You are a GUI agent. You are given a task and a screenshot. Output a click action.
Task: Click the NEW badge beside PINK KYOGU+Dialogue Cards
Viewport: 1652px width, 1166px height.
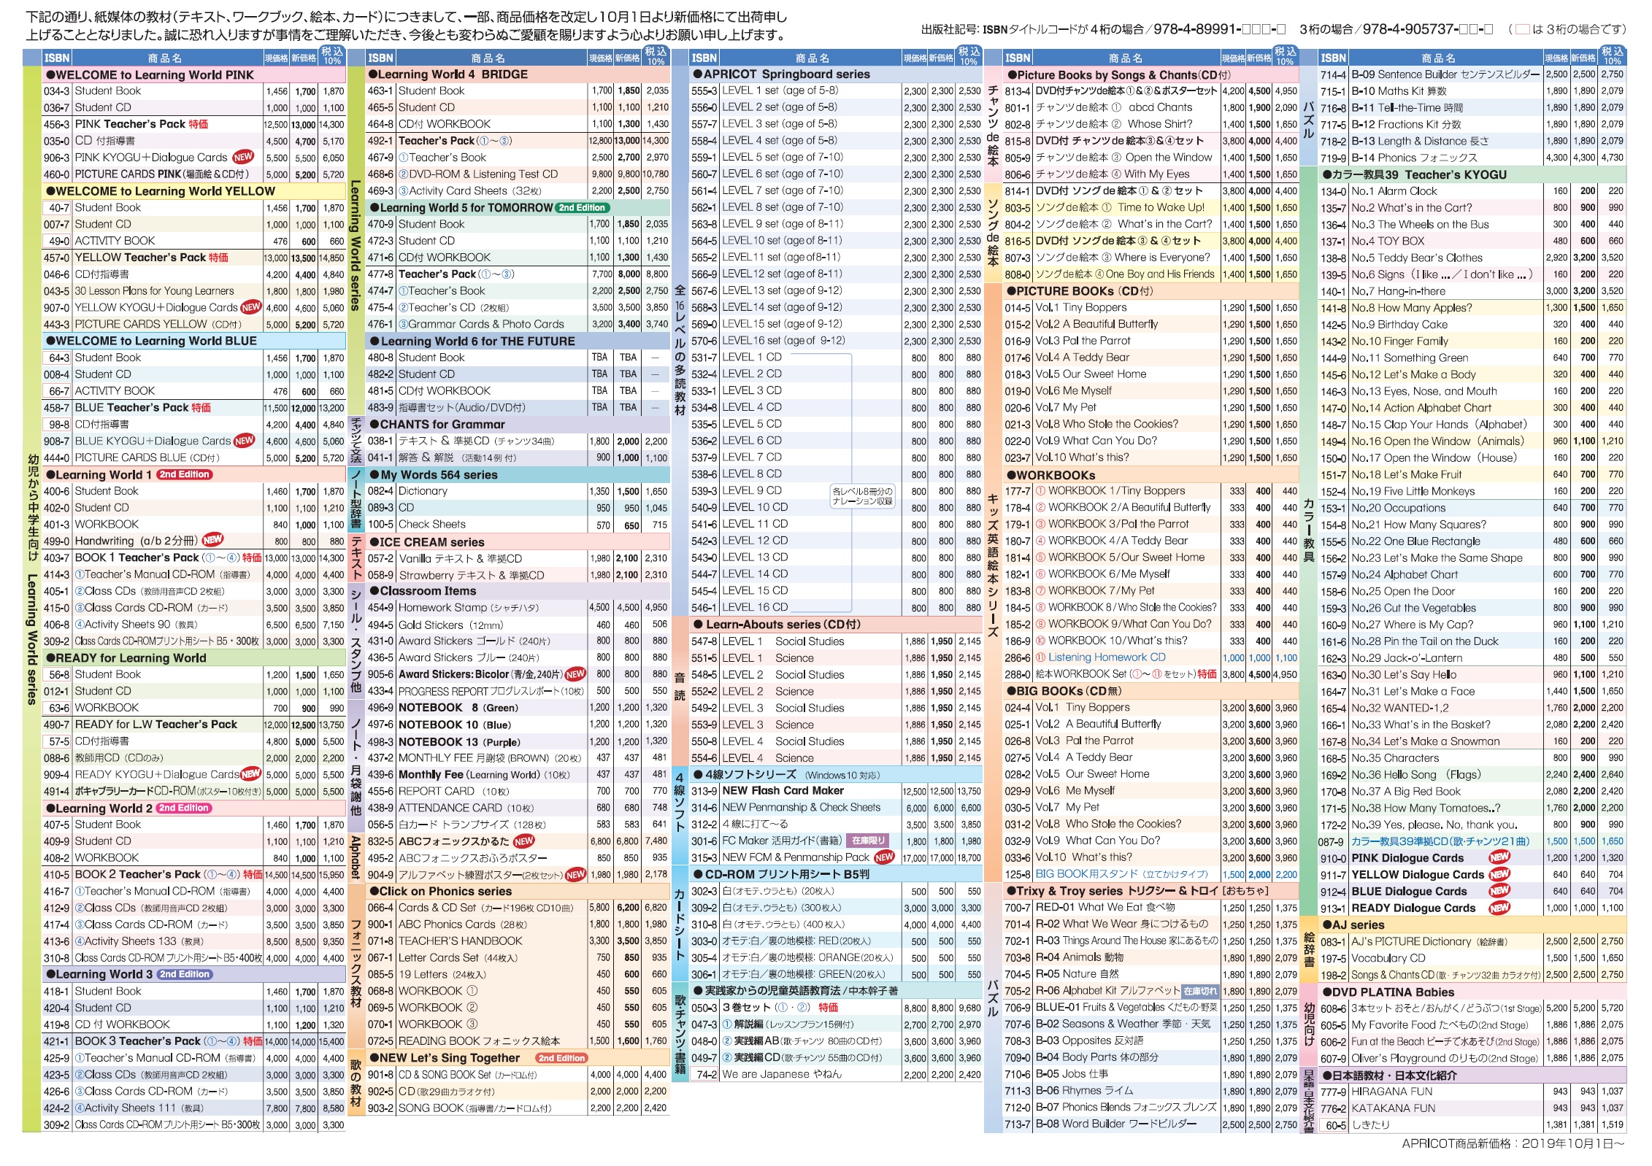pyautogui.click(x=243, y=157)
